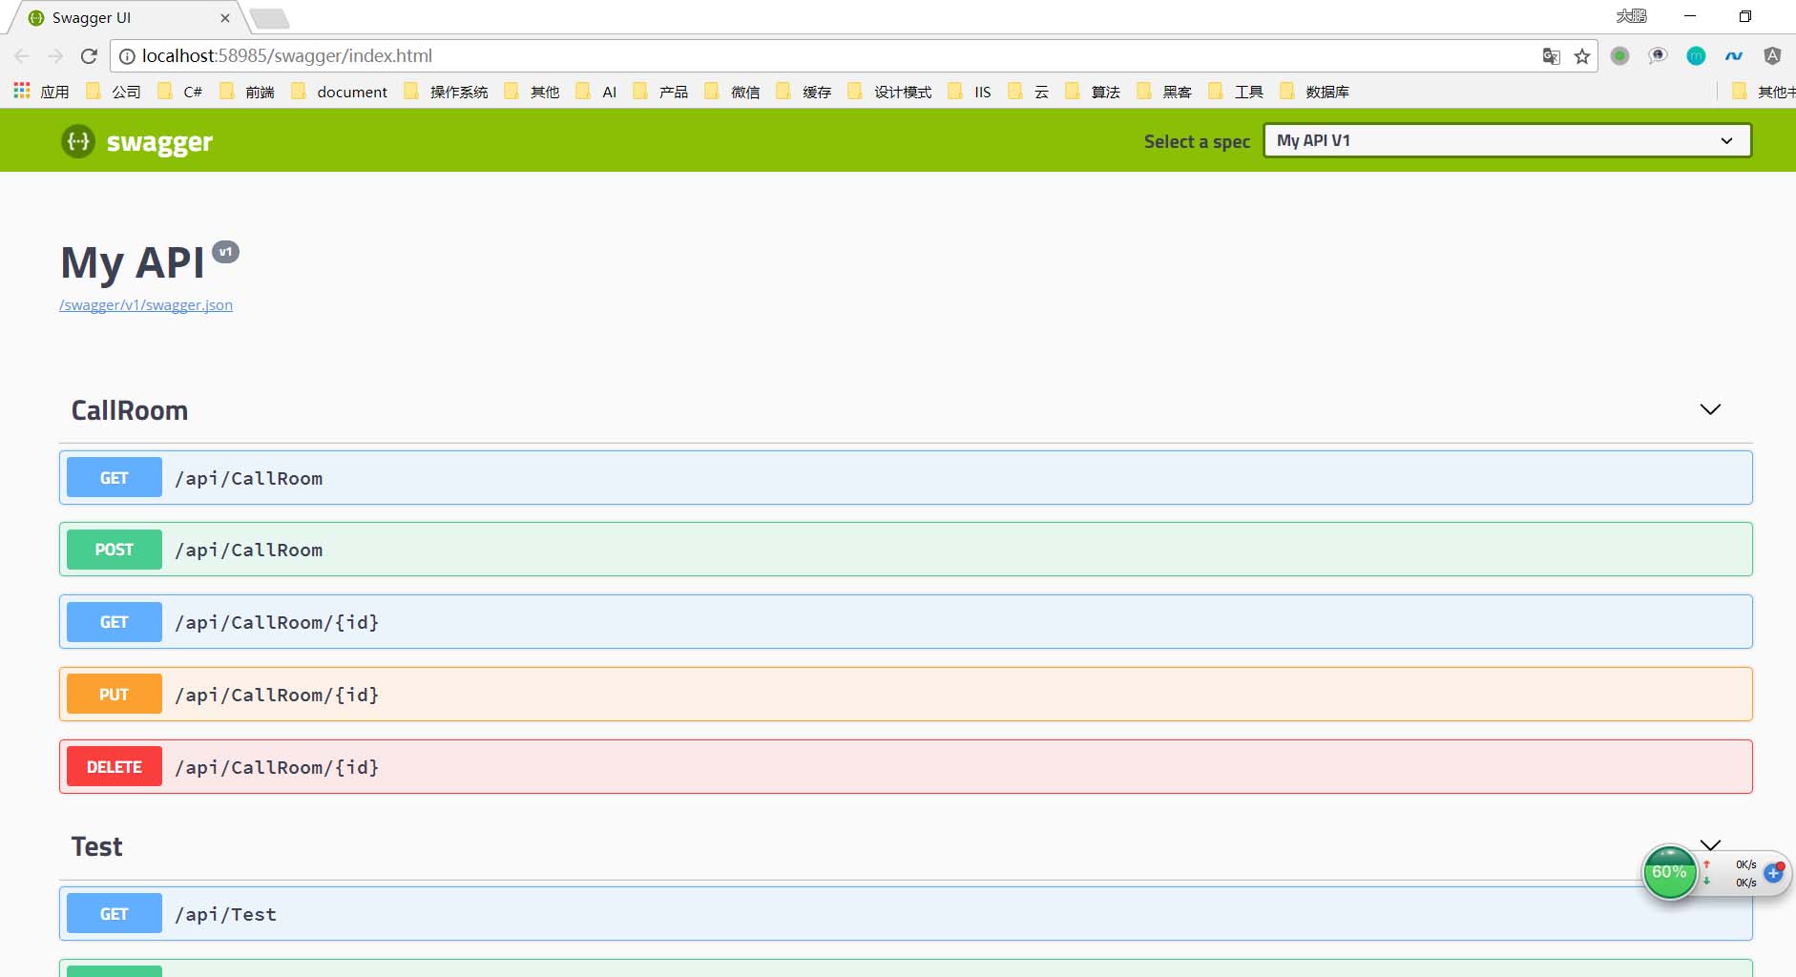Expand PUT /api/CallRoom/{id} operation
The image size is (1796, 977).
[906, 695]
